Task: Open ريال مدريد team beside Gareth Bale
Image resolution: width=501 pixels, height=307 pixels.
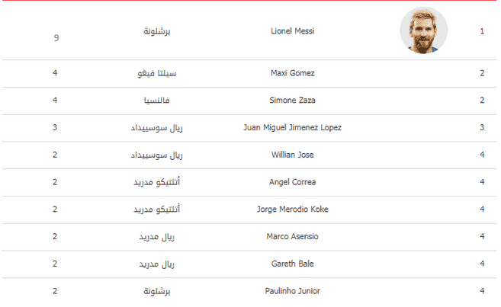Action: point(157,264)
